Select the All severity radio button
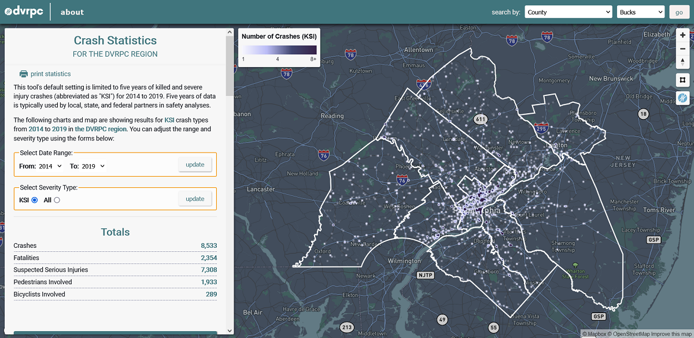 [57, 200]
